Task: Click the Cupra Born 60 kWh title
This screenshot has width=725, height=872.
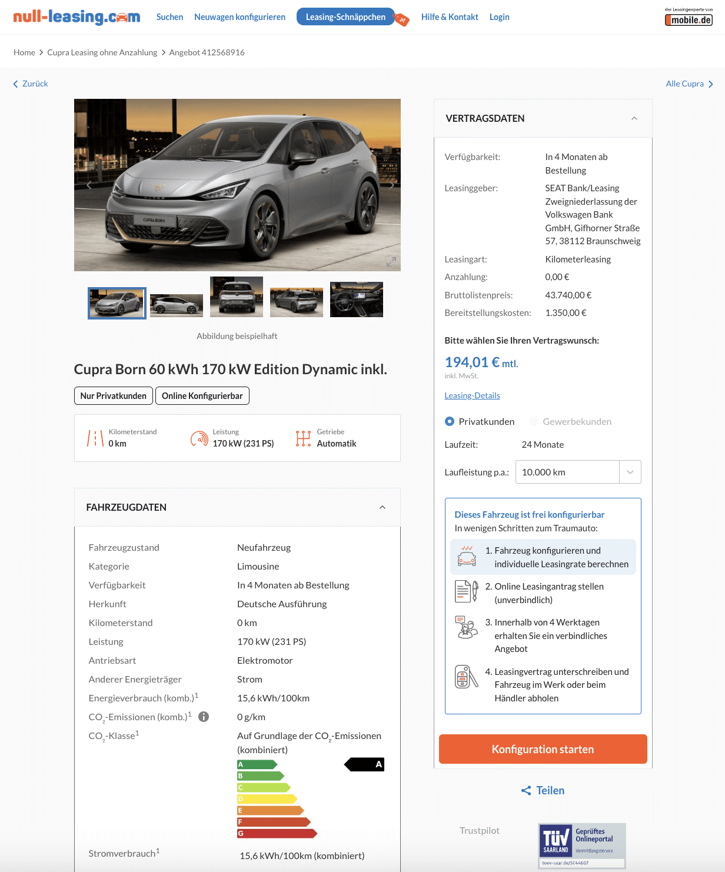Action: (x=231, y=369)
